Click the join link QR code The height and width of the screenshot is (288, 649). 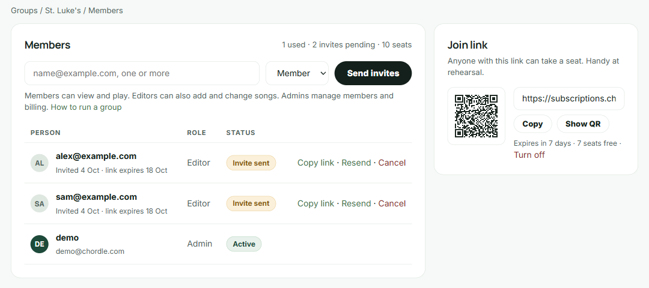coord(476,116)
